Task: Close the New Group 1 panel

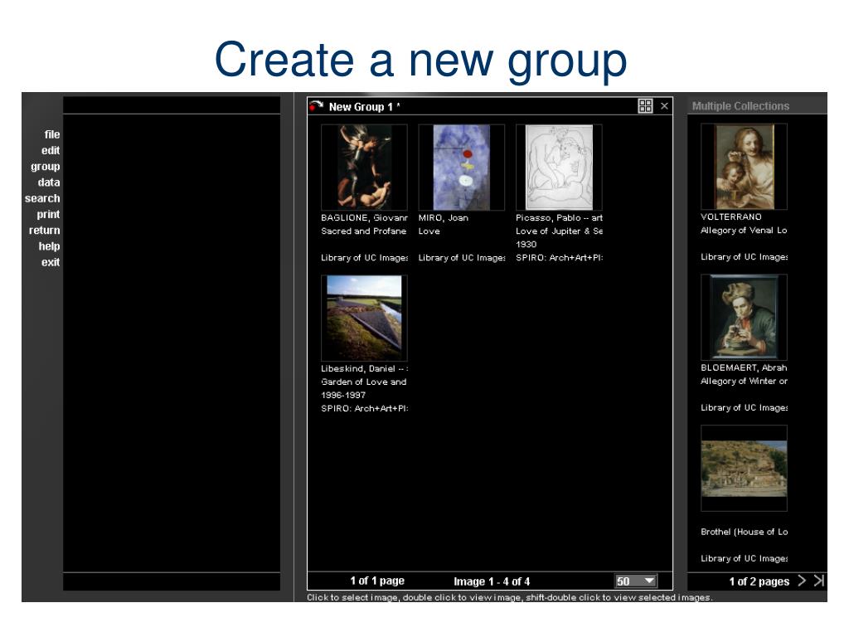Action: click(x=664, y=106)
